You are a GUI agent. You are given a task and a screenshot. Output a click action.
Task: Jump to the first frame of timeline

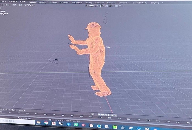pos(99,115)
